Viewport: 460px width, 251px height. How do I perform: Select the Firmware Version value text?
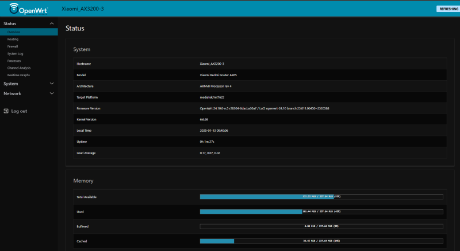264,108
